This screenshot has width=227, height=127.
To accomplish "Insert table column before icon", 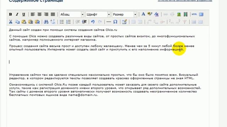I will point(171,22).
